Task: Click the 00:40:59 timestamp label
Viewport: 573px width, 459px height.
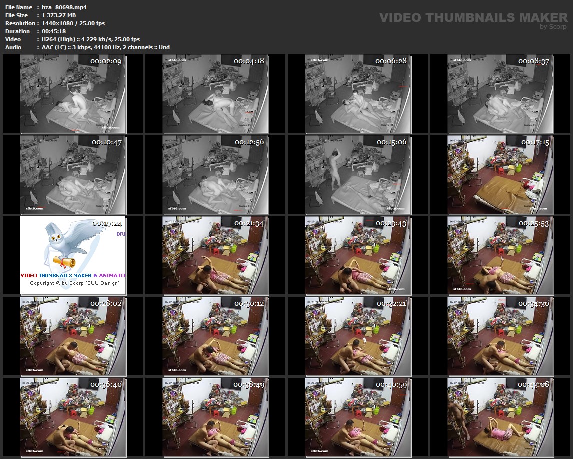Action: (392, 385)
